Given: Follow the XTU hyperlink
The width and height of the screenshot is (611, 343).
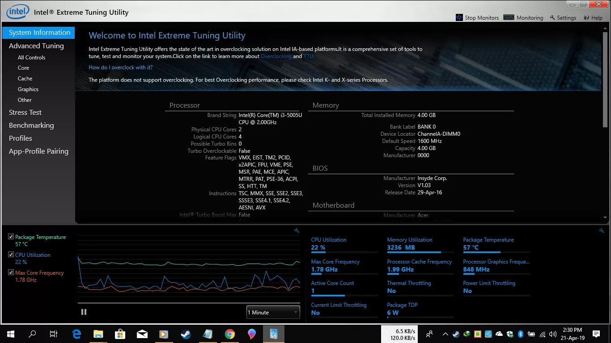Looking at the screenshot, I should pyautogui.click(x=308, y=56).
